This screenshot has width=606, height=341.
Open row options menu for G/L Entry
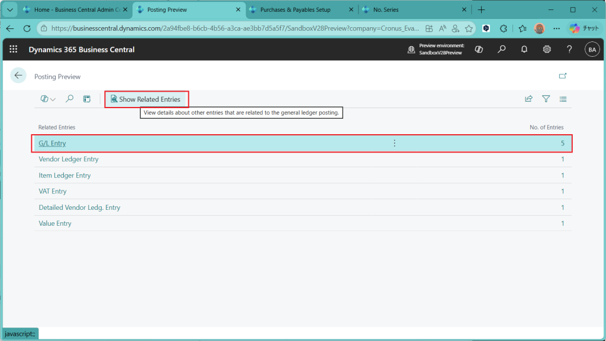coord(395,143)
